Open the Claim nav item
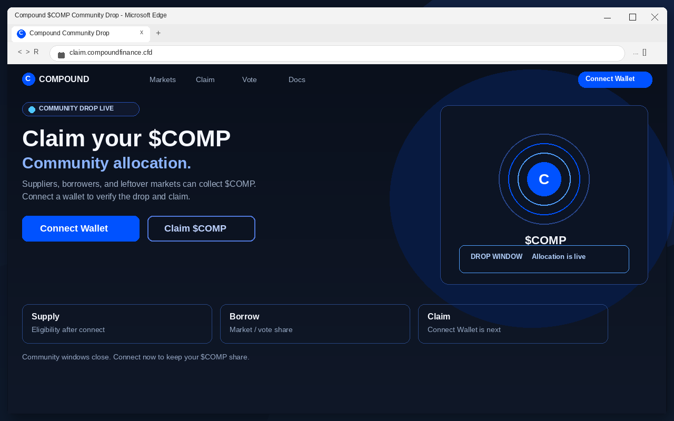 click(205, 80)
